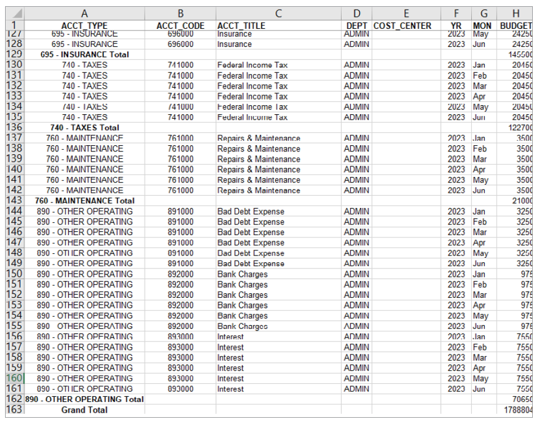Click the Taxes total budget cell in row 136
539x433 pixels.
[515, 128]
